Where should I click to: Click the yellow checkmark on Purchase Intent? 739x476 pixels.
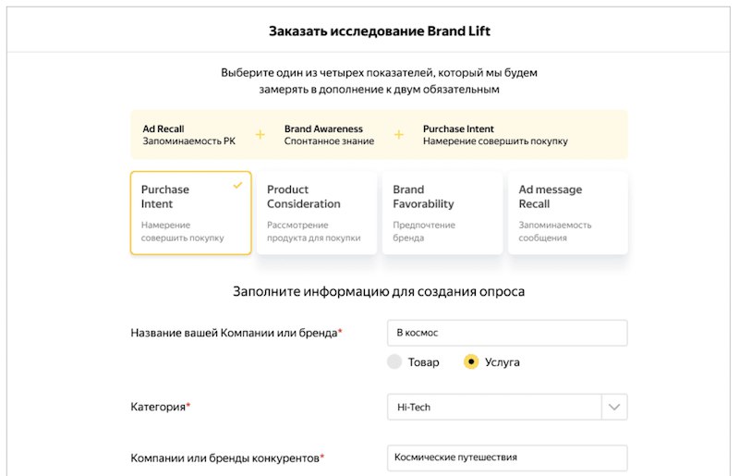pos(237,186)
